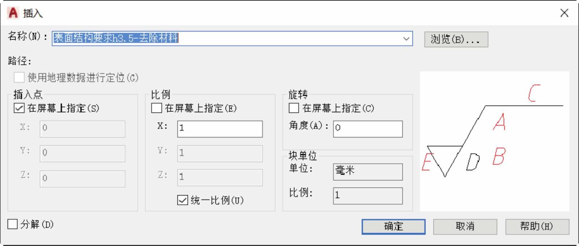Image resolution: width=579 pixels, height=246 pixels.
Task: Click the block preview thumbnail image
Action: click(x=494, y=141)
